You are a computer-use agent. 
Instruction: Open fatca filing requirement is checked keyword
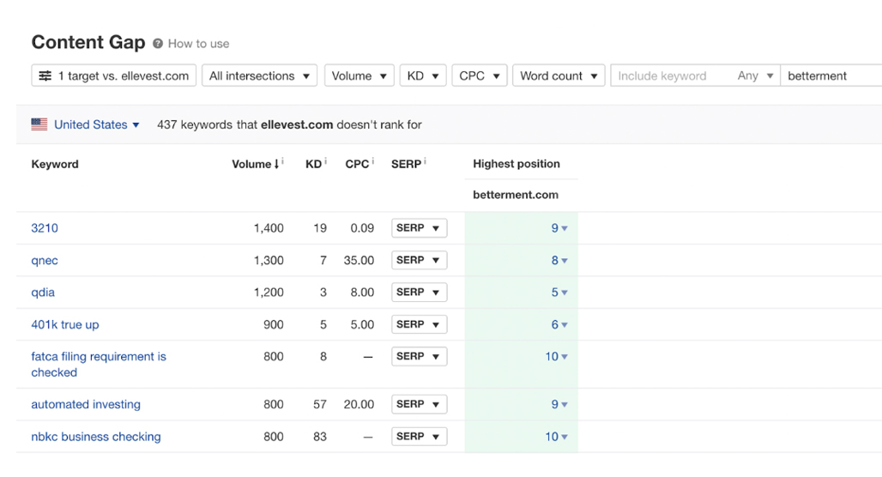click(x=99, y=365)
